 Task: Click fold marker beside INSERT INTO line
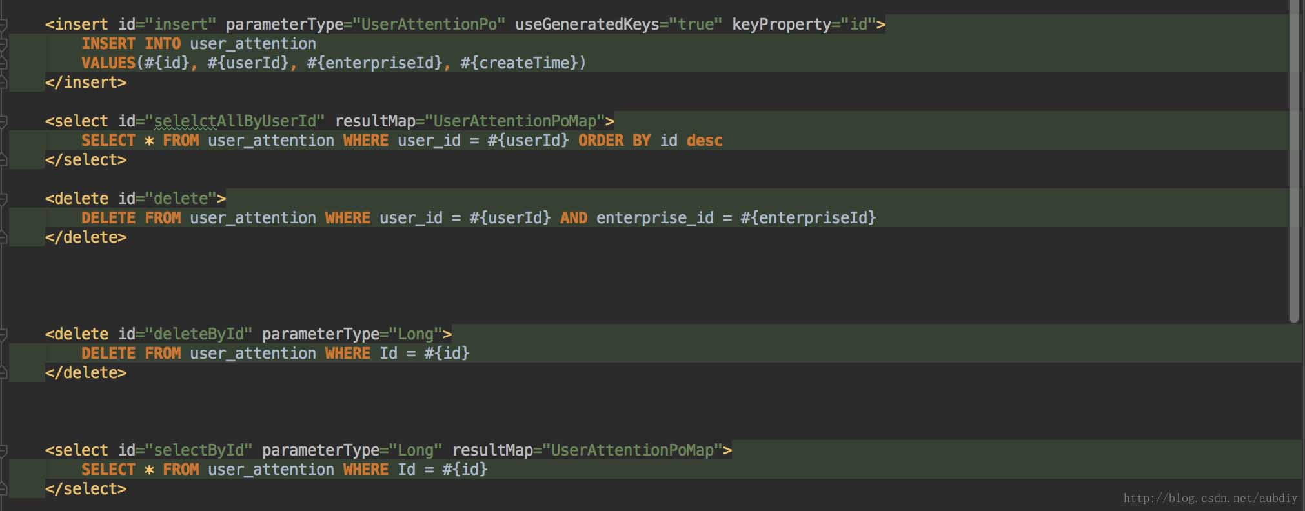(3, 44)
